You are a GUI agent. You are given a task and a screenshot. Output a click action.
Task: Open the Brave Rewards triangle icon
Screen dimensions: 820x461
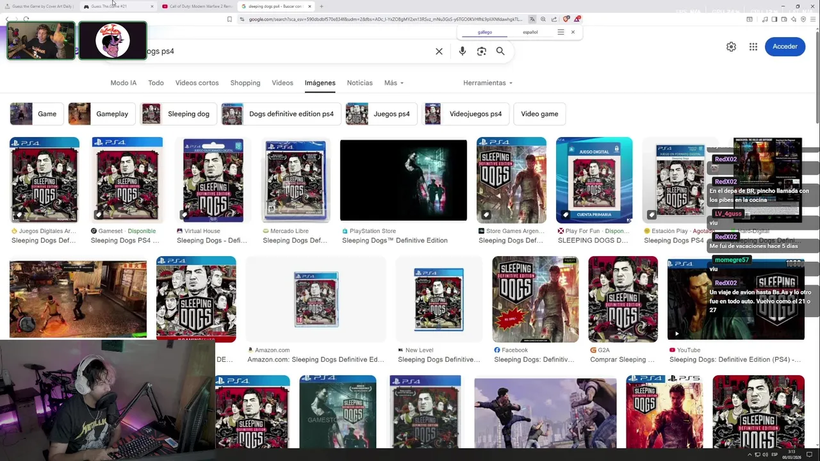click(577, 19)
